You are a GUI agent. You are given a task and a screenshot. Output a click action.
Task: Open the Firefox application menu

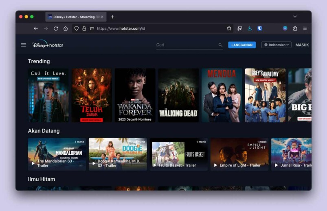pyautogui.click(x=305, y=29)
